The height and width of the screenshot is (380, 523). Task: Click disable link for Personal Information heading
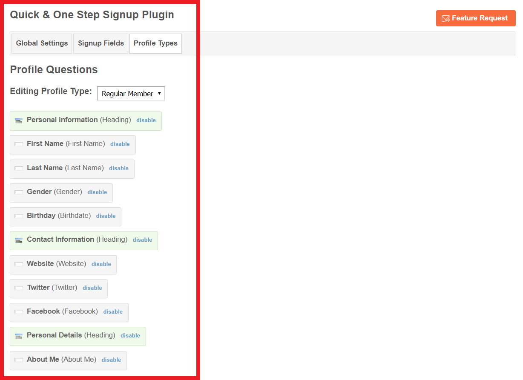pyautogui.click(x=146, y=120)
